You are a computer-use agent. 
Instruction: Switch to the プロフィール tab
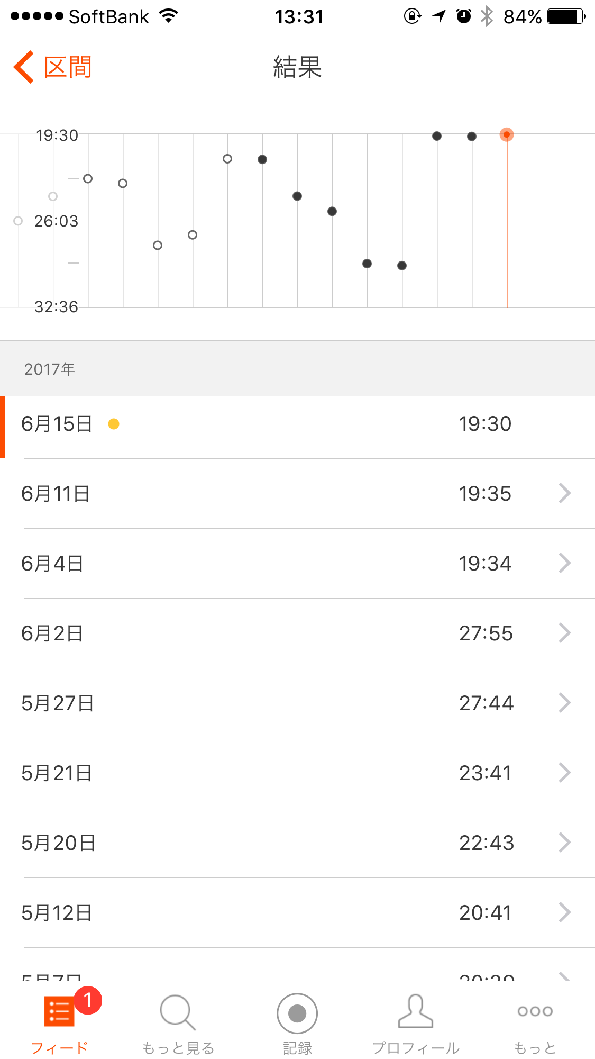(416, 1047)
